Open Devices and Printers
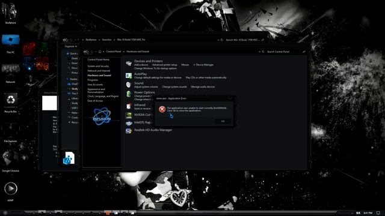Viewport: 385px width, 216px height. pyautogui.click(x=149, y=61)
